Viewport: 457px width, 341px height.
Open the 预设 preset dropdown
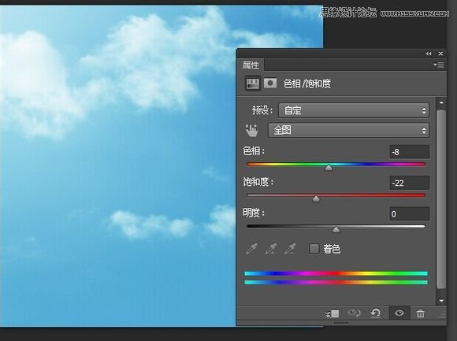pos(354,110)
